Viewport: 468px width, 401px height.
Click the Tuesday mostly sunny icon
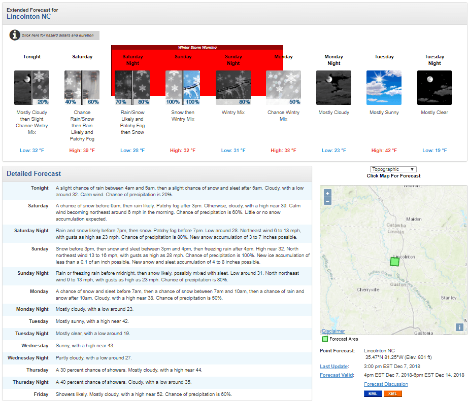(x=384, y=88)
